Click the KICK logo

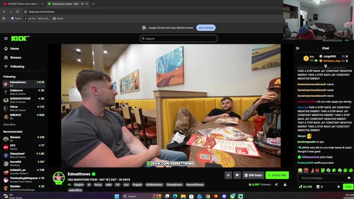(x=20, y=38)
